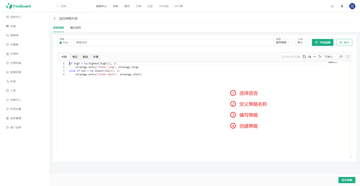The width and height of the screenshot is (360, 186).
Task: Open the 类型 通用策略 dropdown
Action: tap(283, 42)
